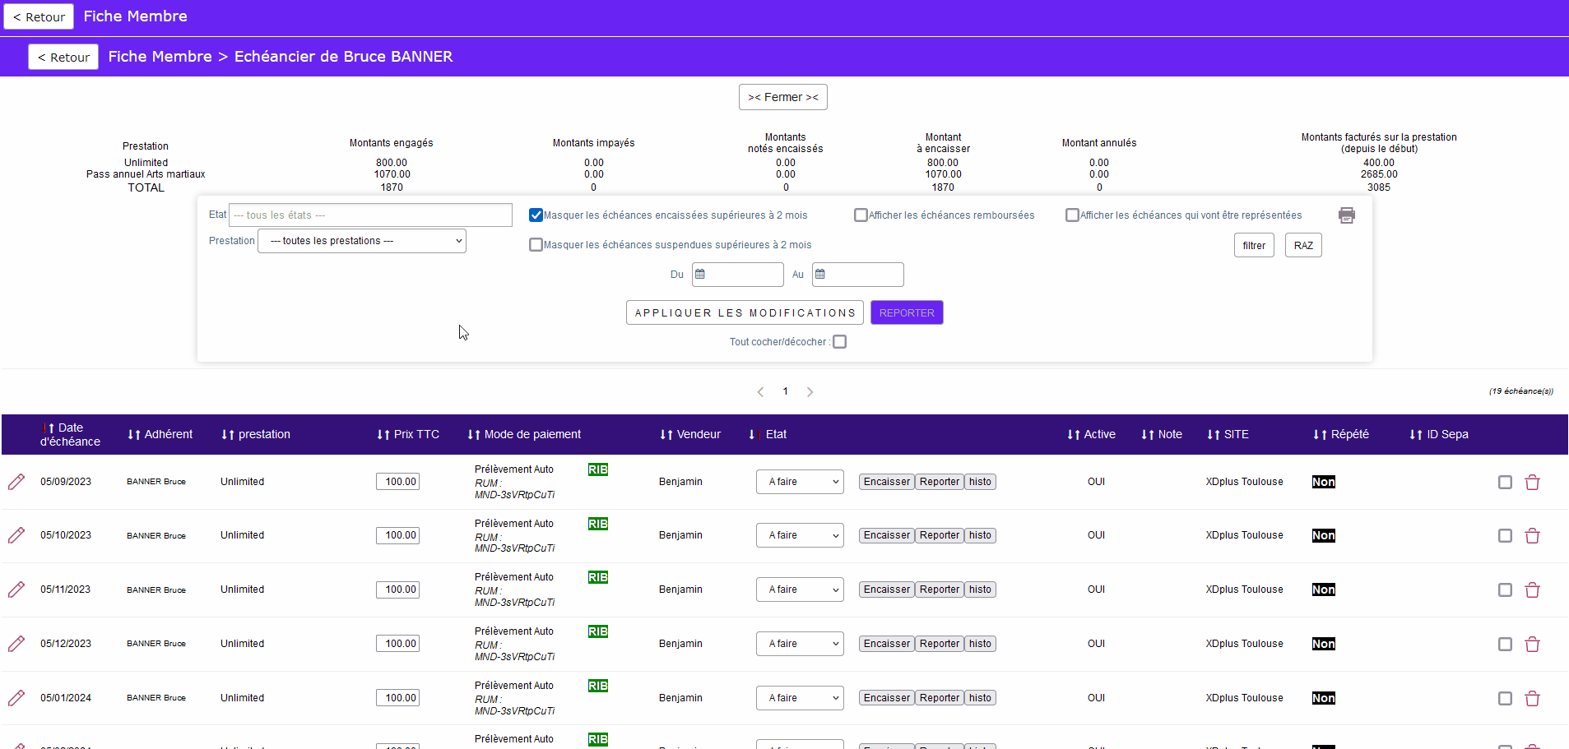Open the calendar icon in Du date field
The width and height of the screenshot is (1569, 749).
point(700,275)
